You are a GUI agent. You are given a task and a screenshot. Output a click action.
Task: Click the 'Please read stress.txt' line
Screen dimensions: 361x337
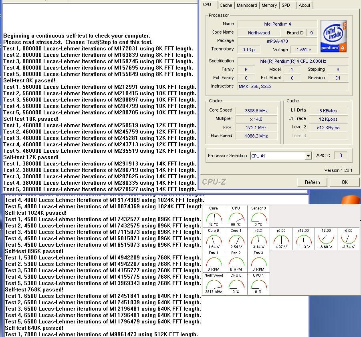coord(78,42)
